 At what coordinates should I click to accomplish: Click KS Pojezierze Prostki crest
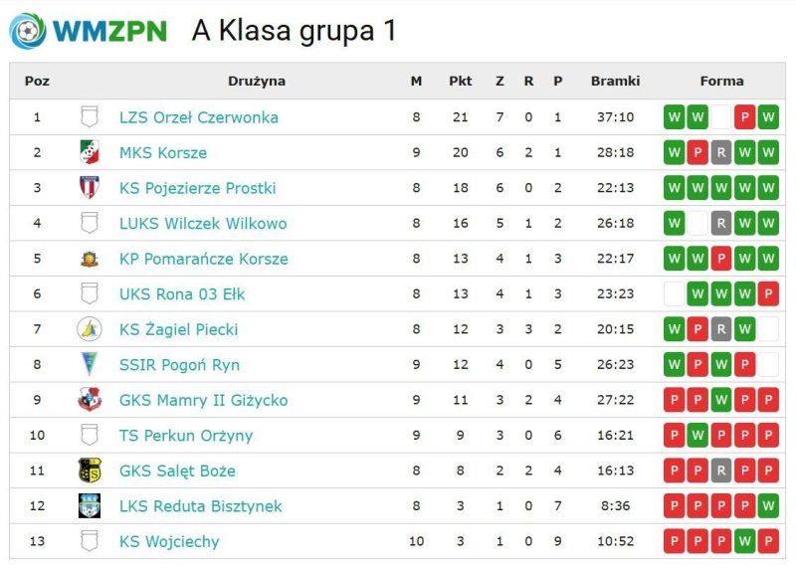pos(90,187)
